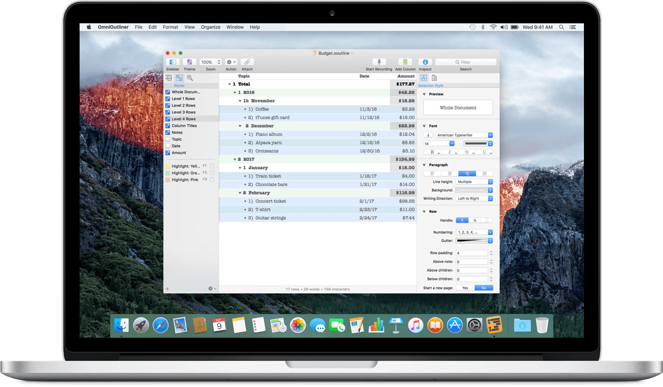Select the Styles sidebar icon
This screenshot has width=663, height=387.
[x=179, y=78]
